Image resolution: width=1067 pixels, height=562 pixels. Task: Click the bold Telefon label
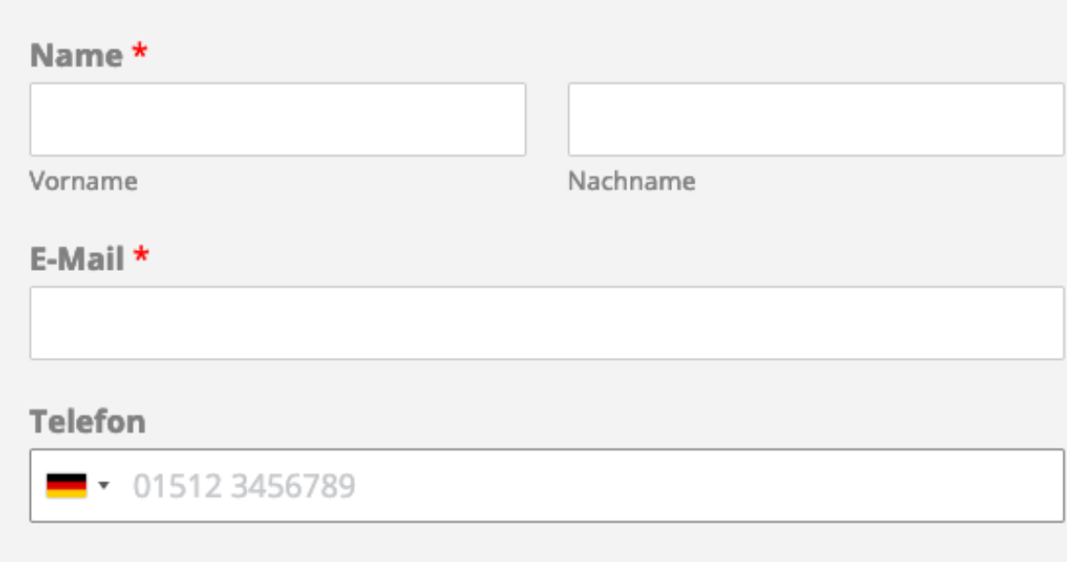87,421
